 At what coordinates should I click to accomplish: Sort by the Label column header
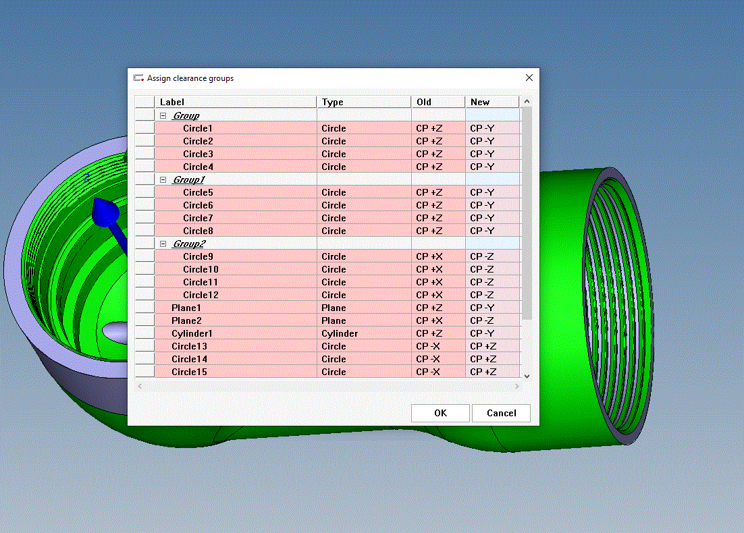pos(235,102)
